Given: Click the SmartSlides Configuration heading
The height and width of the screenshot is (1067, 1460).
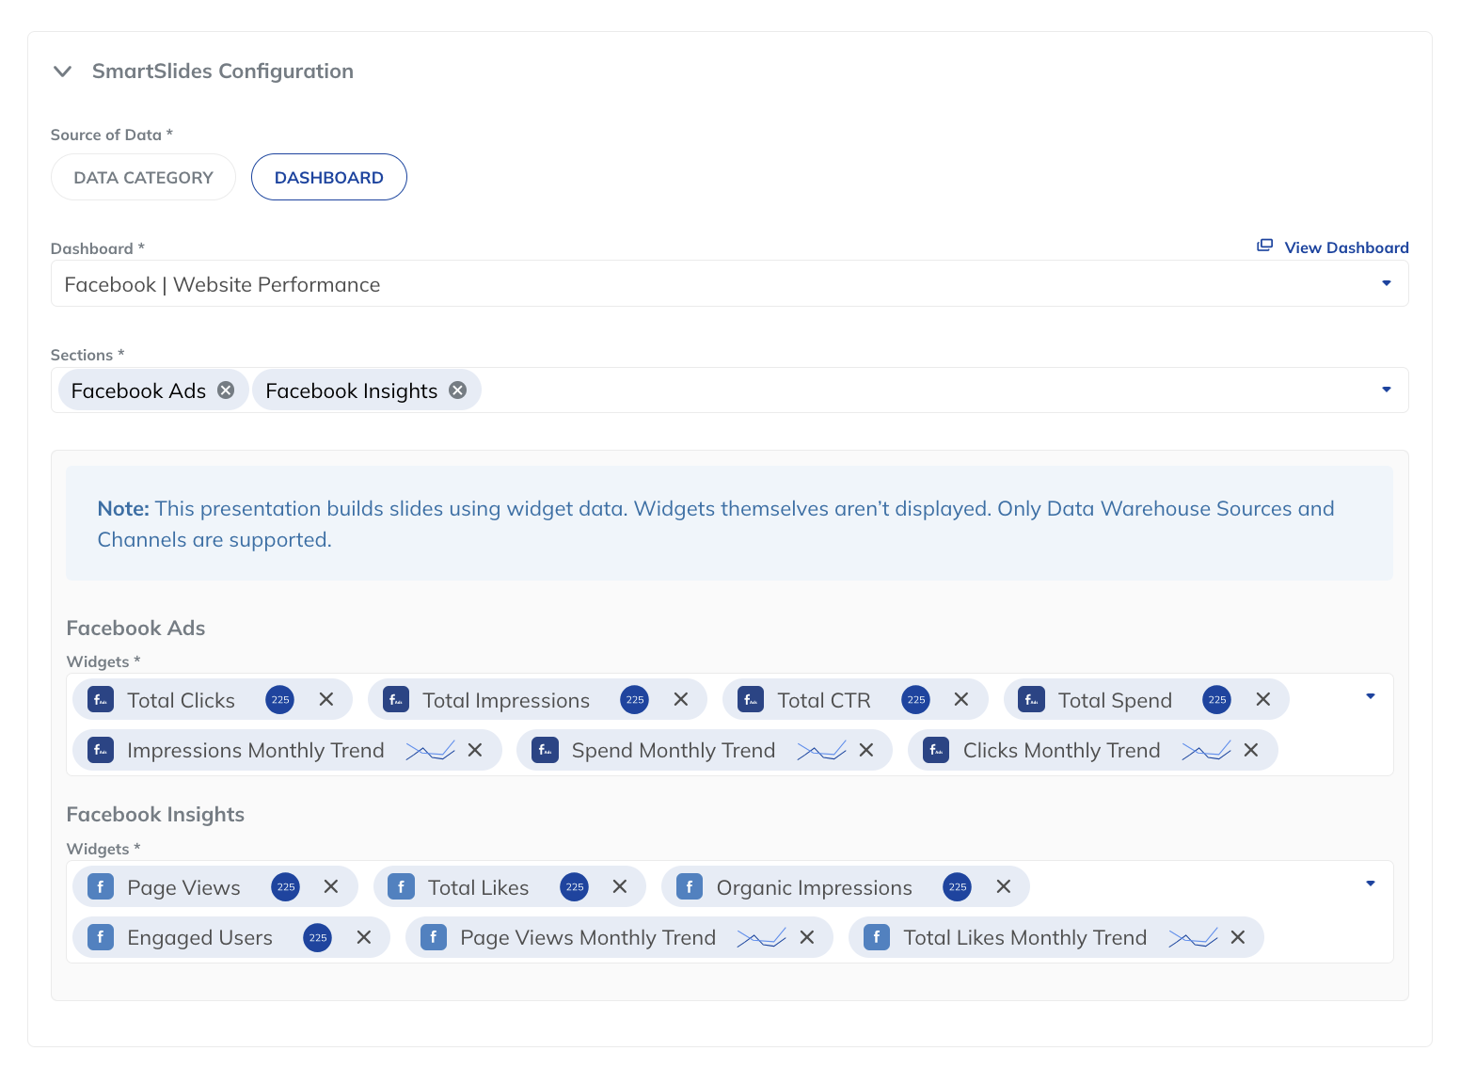Looking at the screenshot, I should click(x=223, y=72).
